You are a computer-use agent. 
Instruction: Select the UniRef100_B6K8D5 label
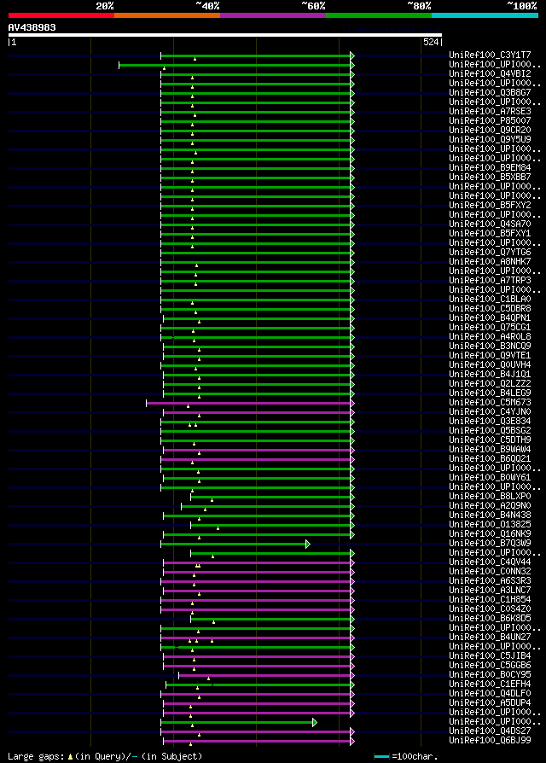490,619
